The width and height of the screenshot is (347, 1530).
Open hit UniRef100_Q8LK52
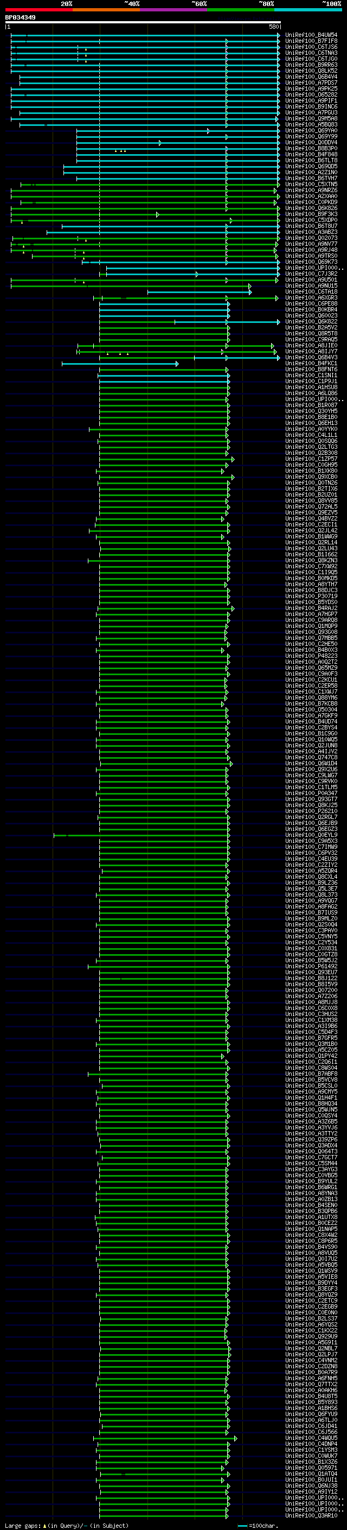click(x=311, y=71)
